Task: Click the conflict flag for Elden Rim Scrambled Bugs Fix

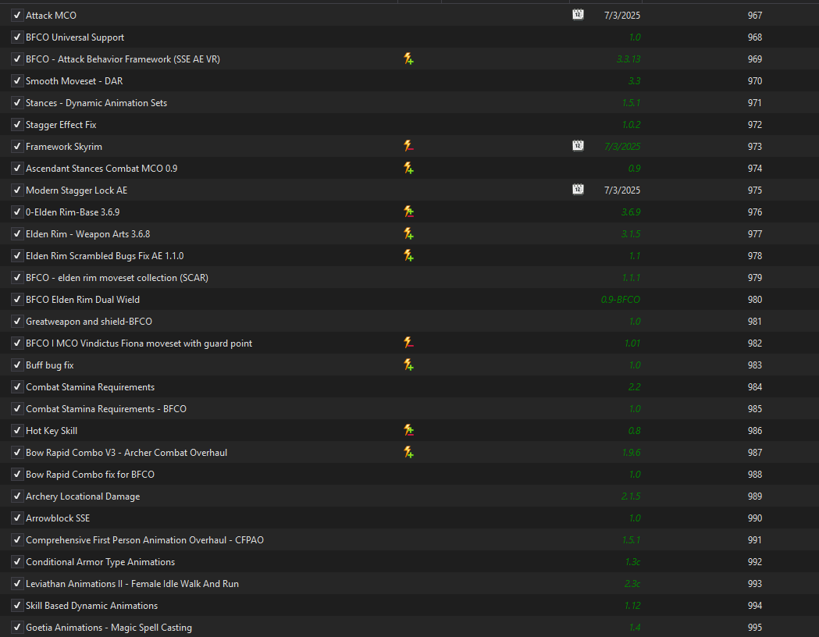Action: (408, 256)
